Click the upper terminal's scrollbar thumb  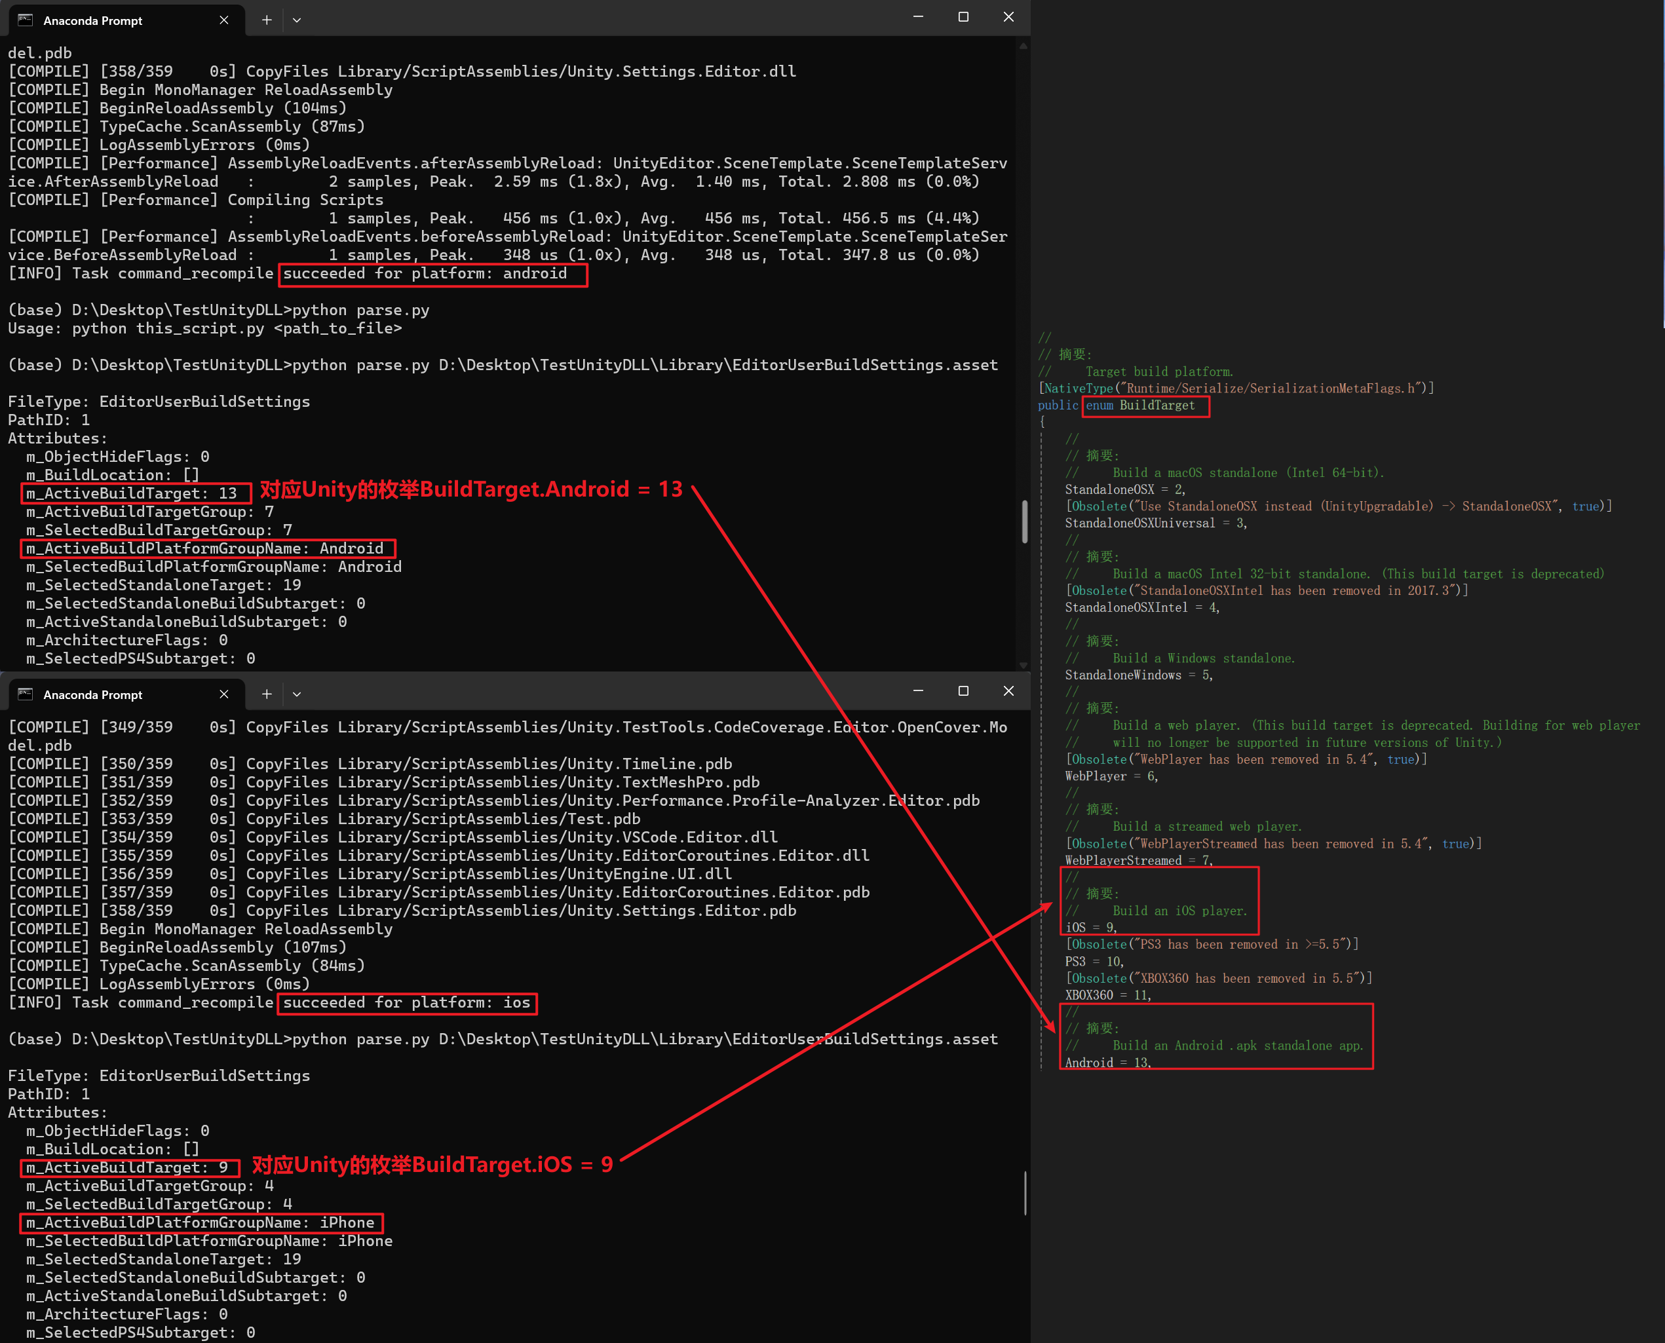pos(1024,521)
